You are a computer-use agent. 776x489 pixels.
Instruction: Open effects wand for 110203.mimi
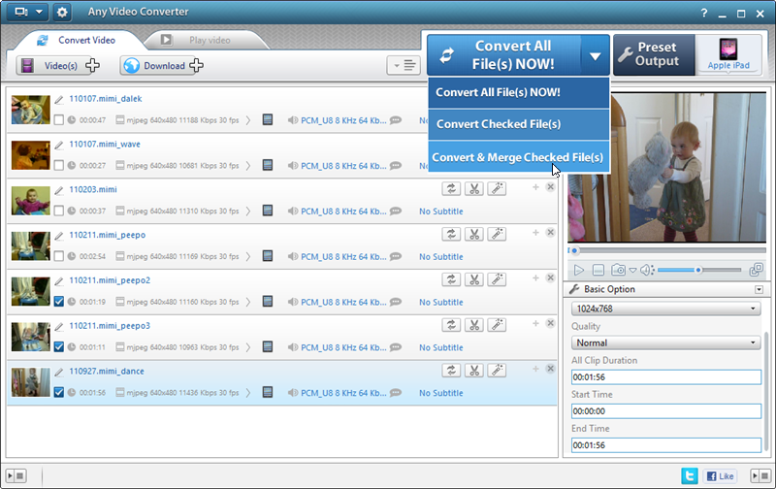[497, 188]
